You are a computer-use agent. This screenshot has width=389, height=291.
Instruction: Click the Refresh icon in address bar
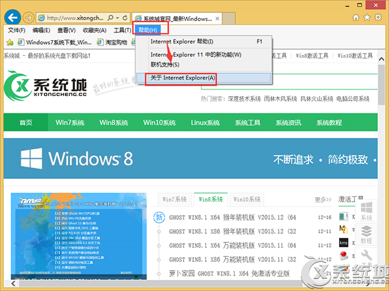pyautogui.click(x=125, y=17)
